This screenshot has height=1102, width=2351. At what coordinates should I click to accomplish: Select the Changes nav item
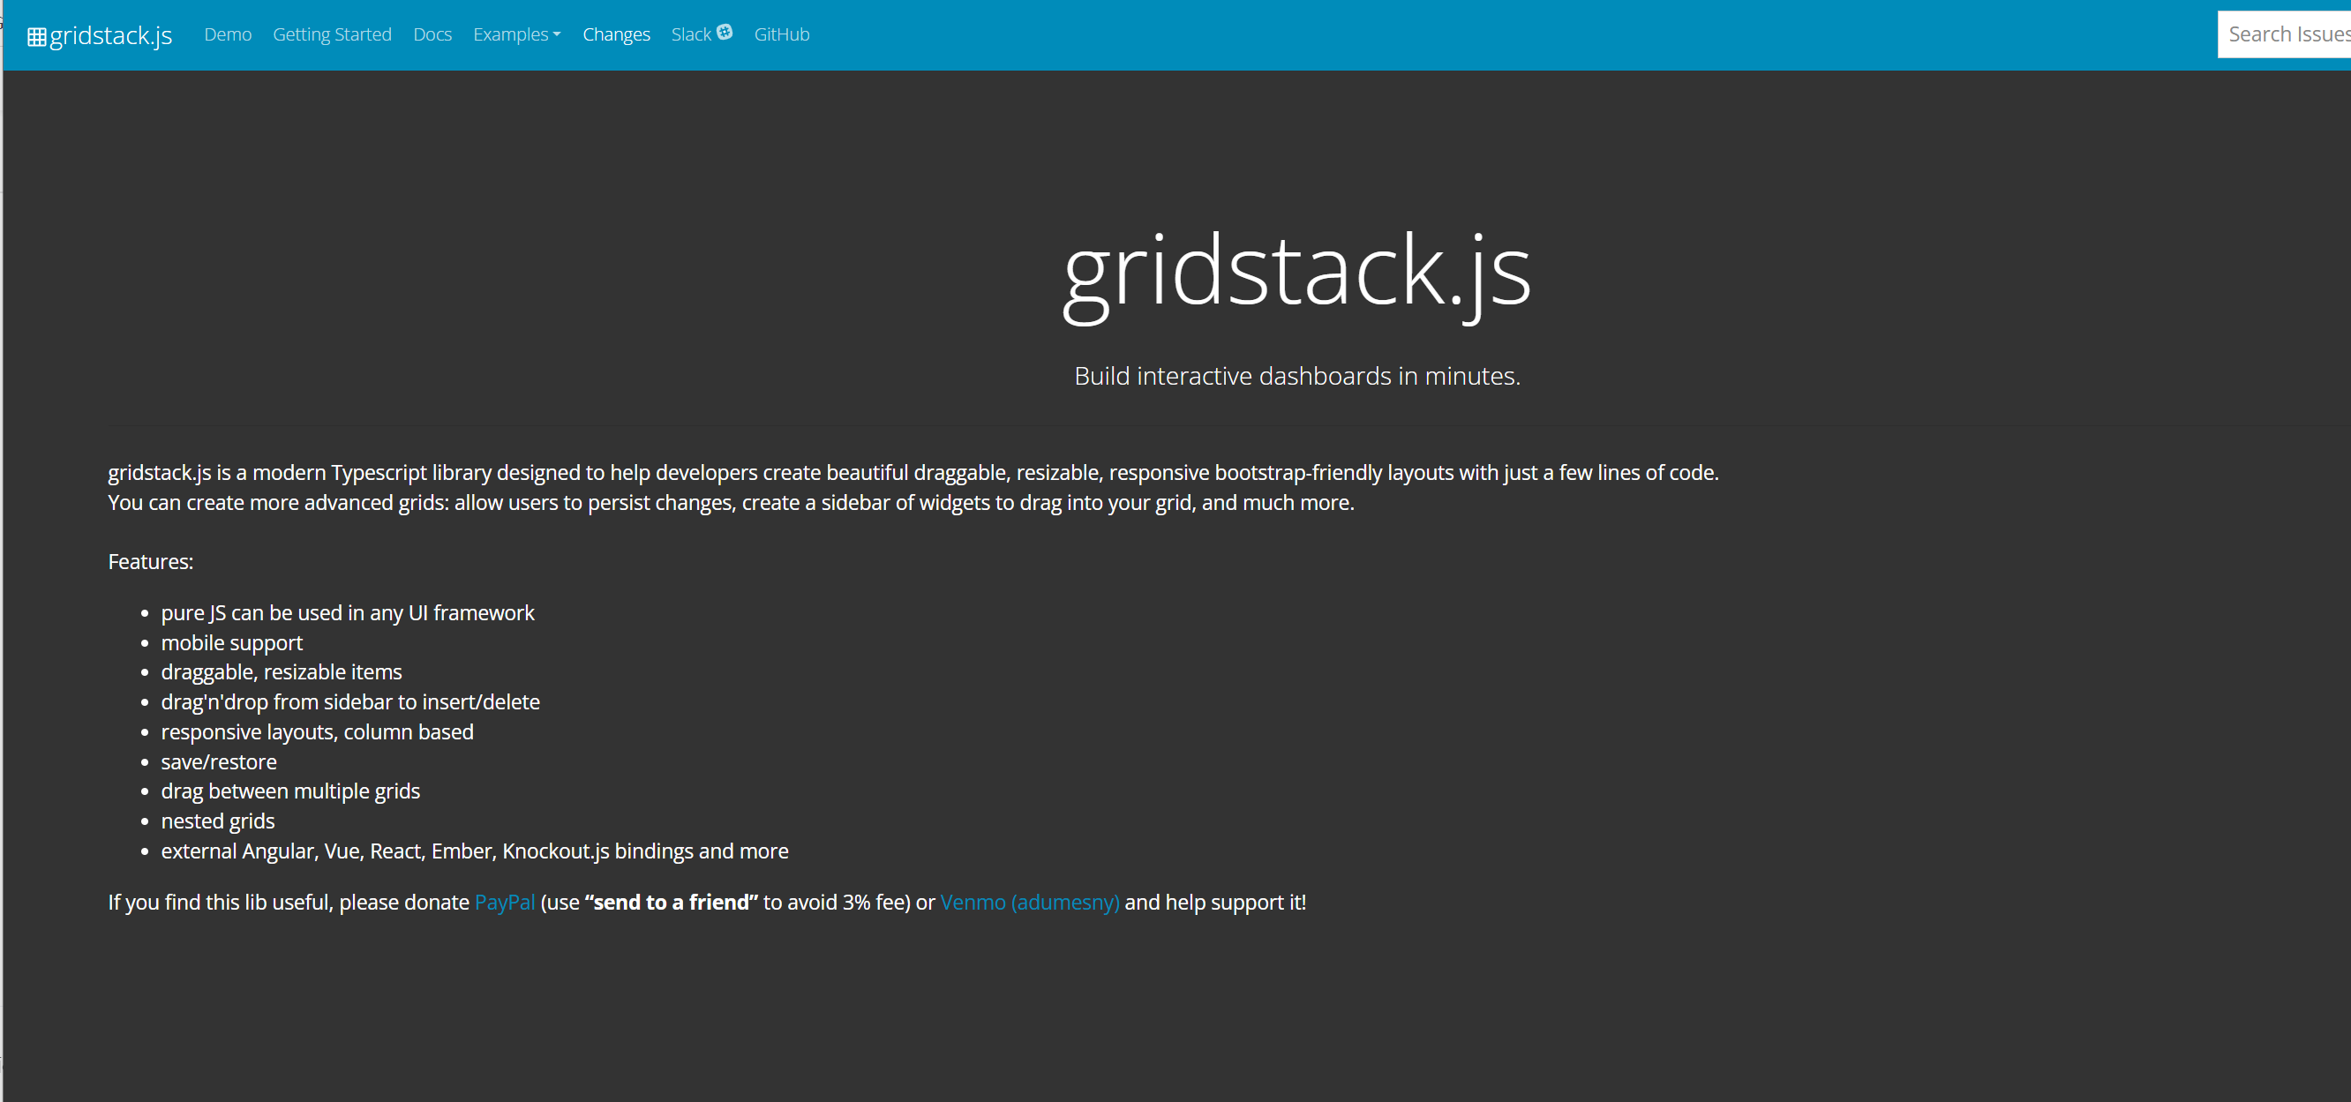coord(616,34)
